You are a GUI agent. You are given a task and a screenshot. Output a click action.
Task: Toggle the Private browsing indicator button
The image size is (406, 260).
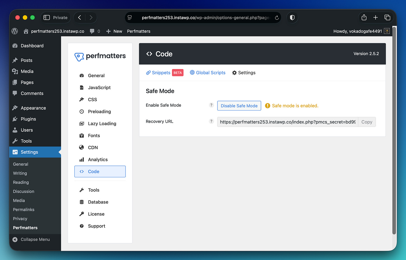55,17
